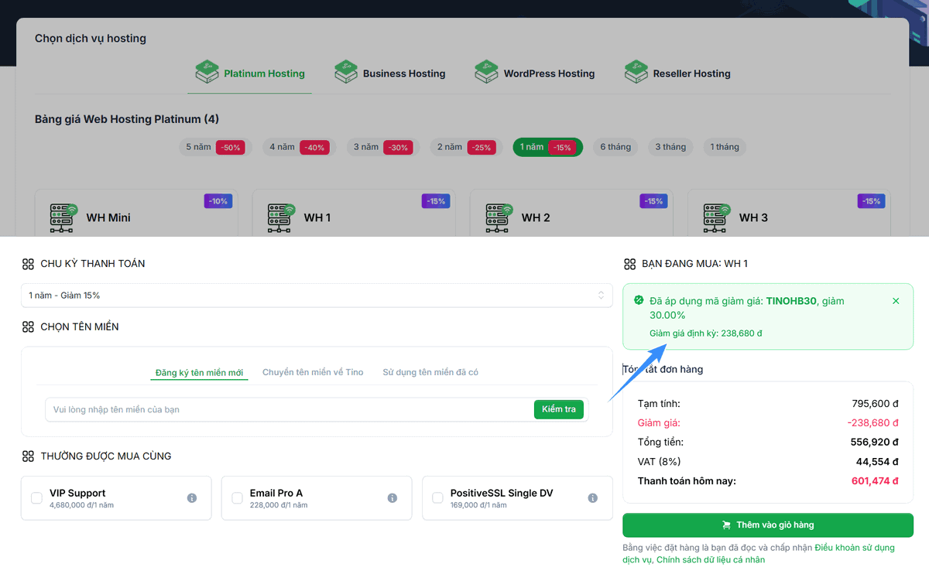
Task: Click the WH 2 server icon
Action: point(499,217)
